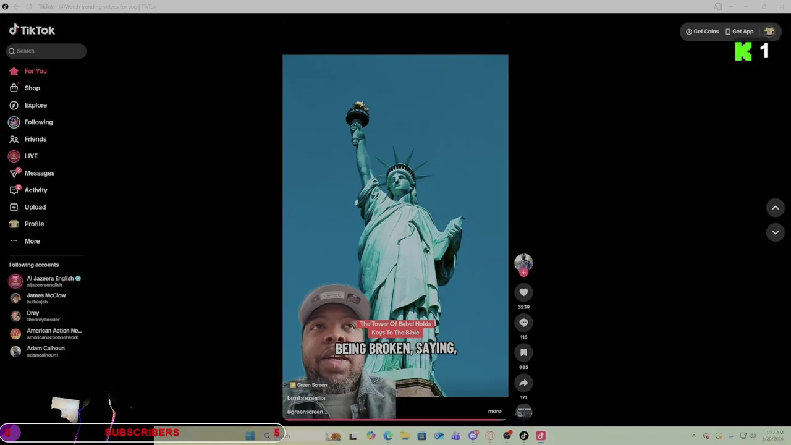Open the Adam Calhoun account
Image resolution: width=791 pixels, height=445 pixels.
click(46, 351)
